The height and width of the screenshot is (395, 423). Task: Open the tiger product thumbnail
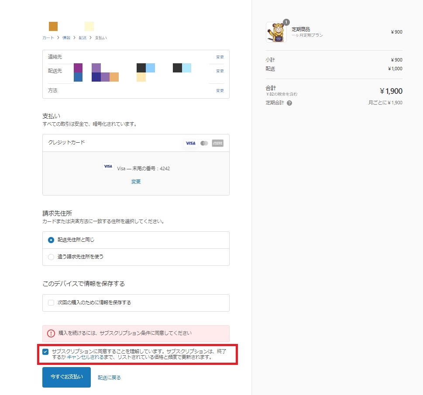coord(276,32)
